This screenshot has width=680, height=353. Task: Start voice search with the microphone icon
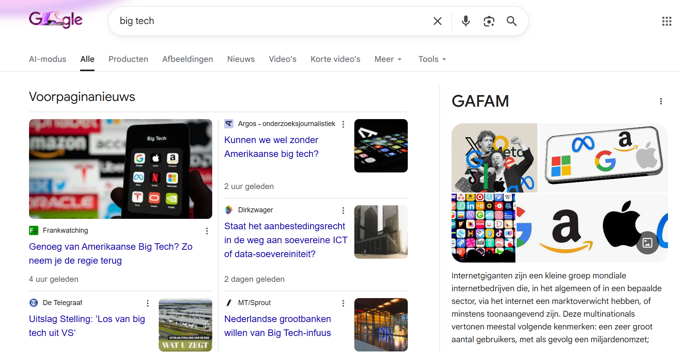465,21
